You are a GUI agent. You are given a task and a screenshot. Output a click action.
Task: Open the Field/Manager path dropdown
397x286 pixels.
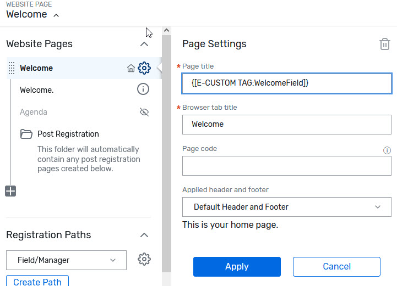coord(66,260)
